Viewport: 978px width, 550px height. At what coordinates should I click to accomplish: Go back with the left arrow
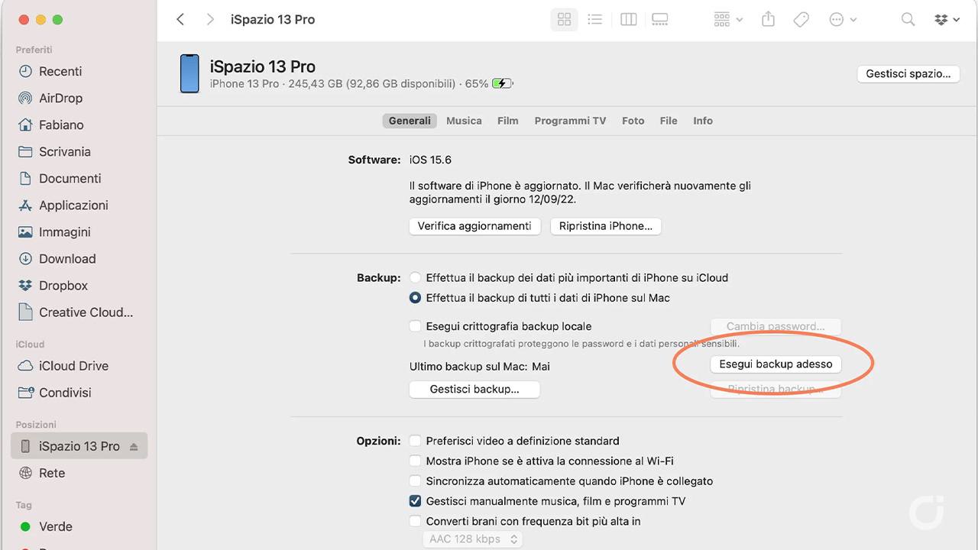pos(180,20)
